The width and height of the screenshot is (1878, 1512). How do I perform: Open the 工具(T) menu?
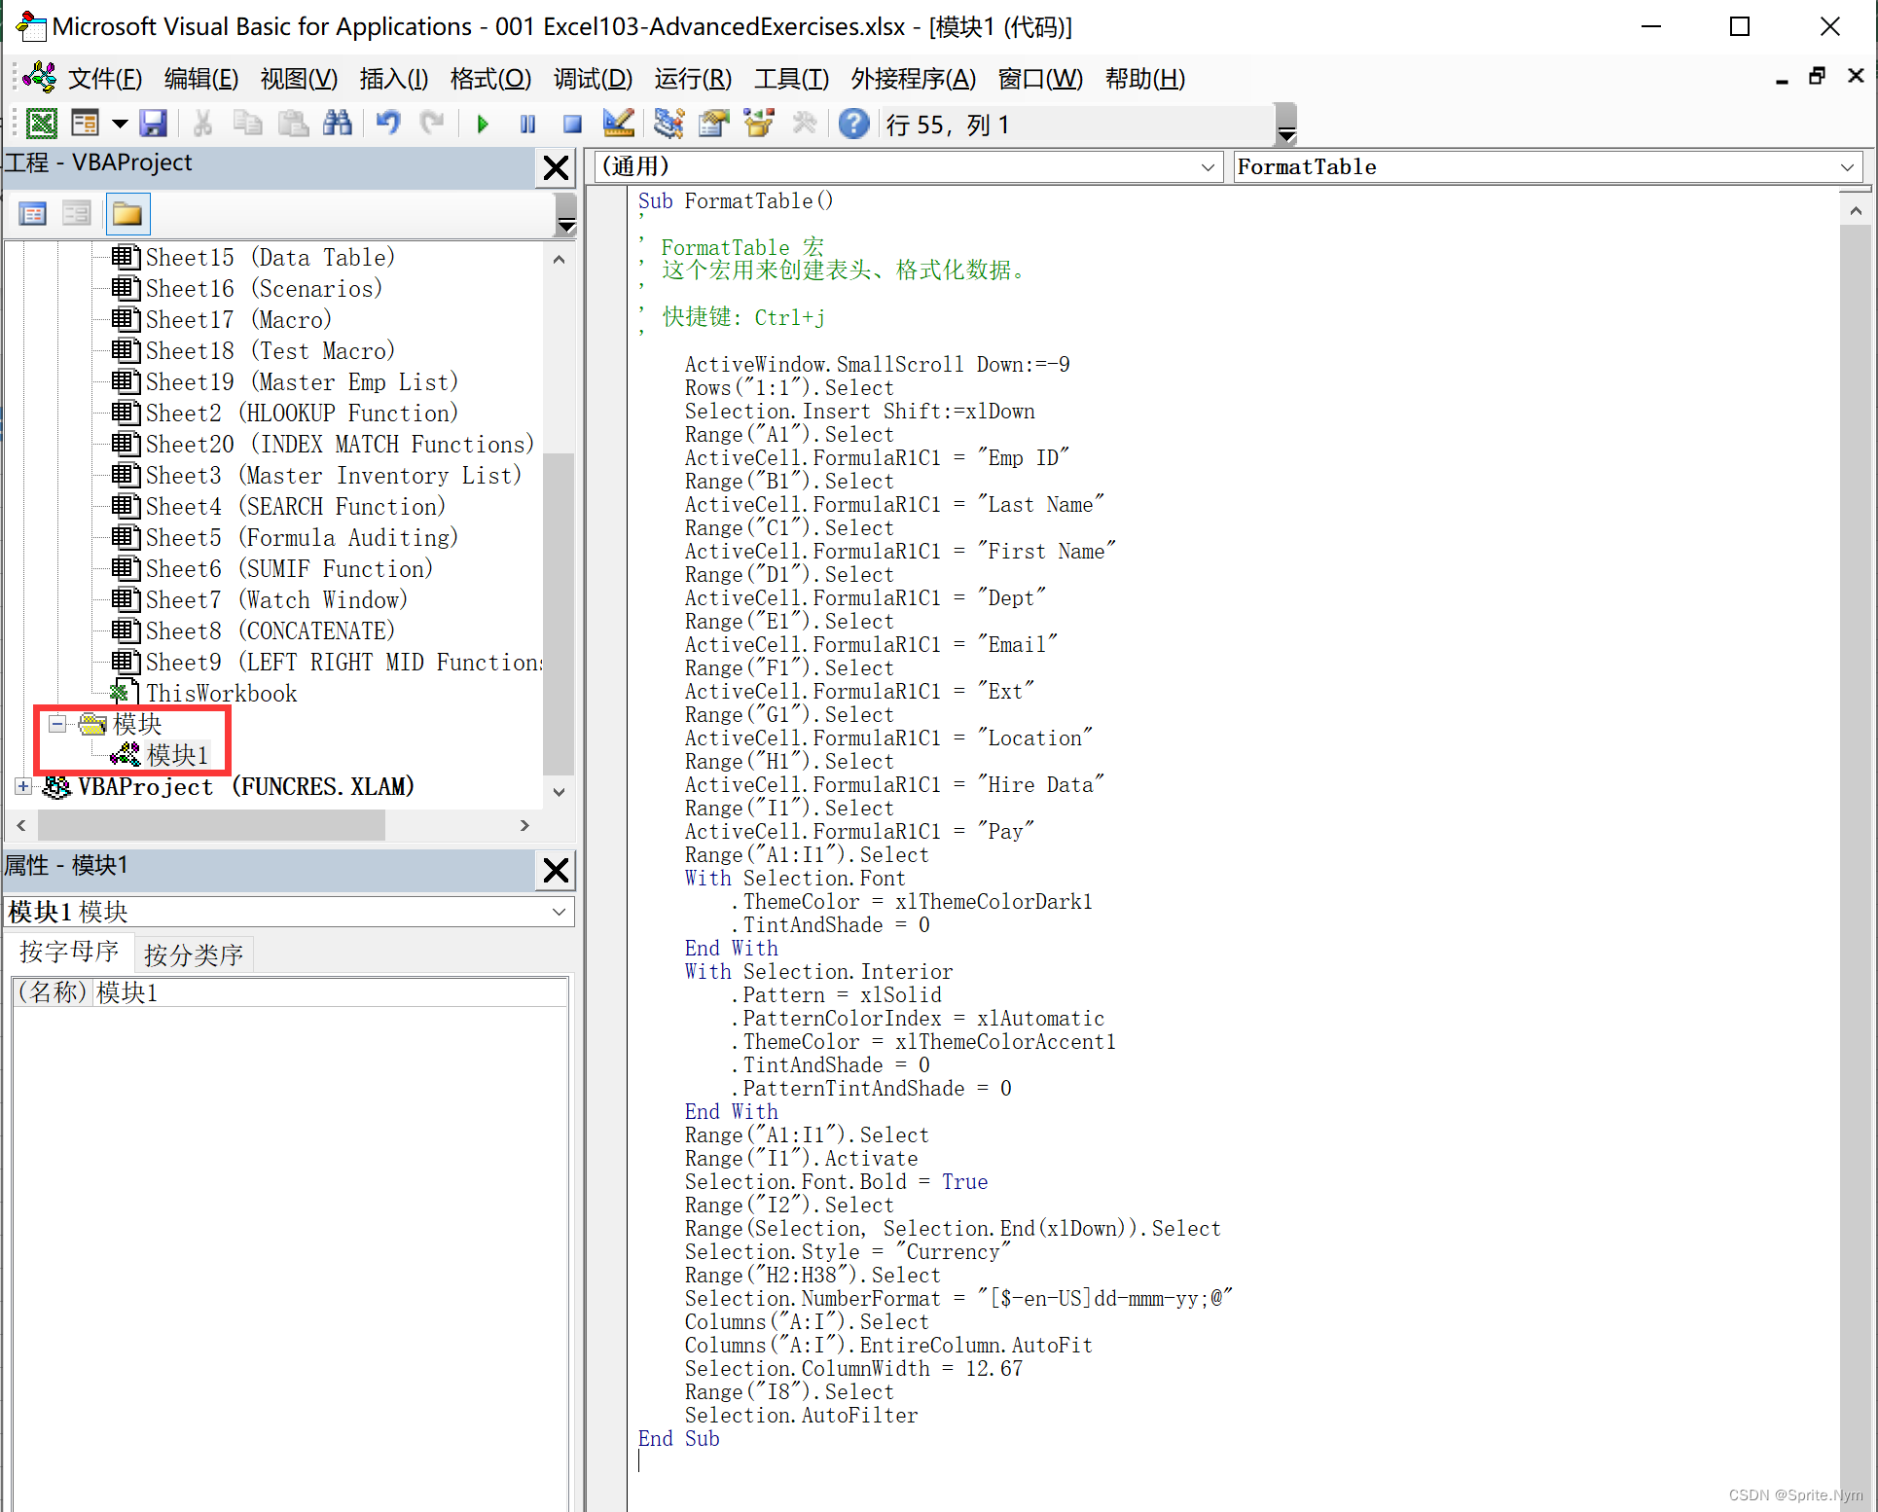[791, 79]
